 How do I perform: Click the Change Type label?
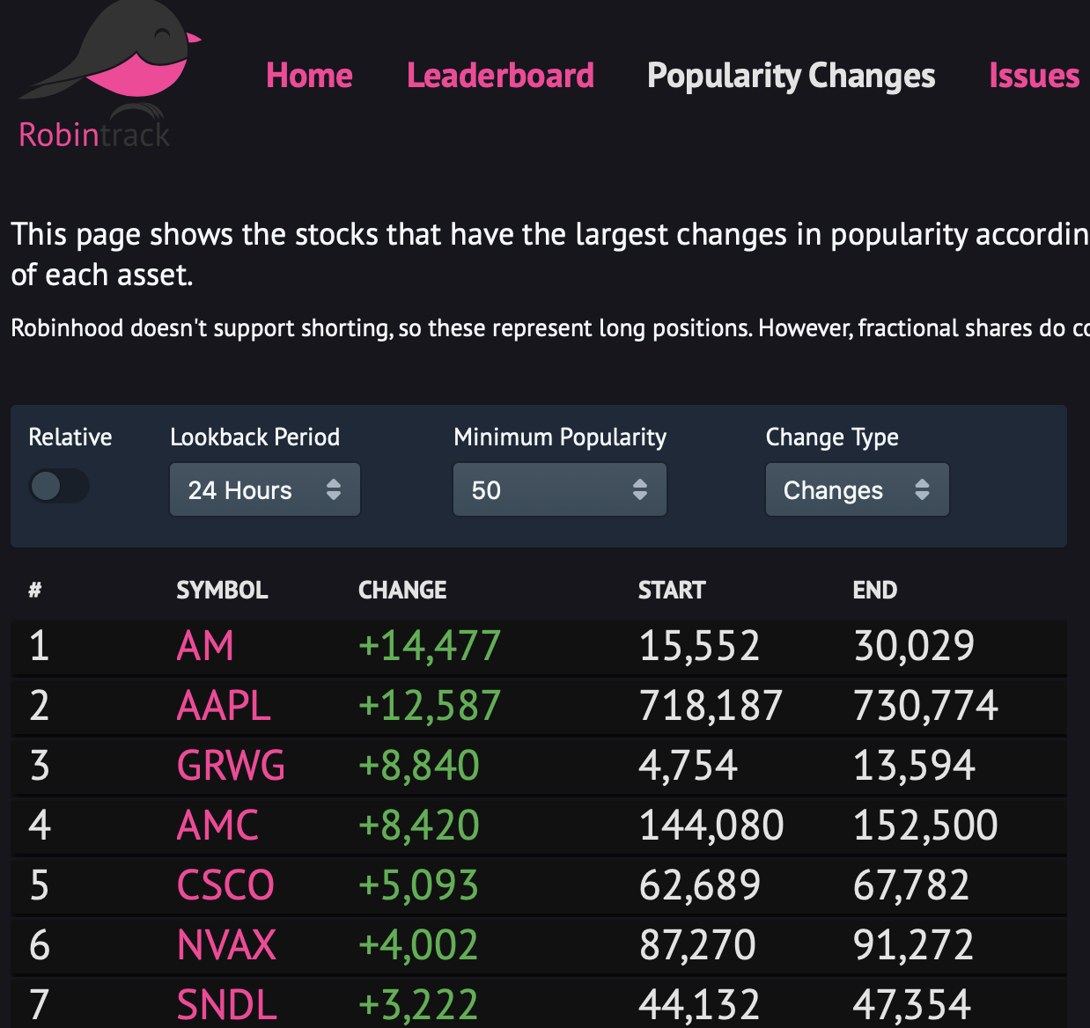tap(832, 437)
